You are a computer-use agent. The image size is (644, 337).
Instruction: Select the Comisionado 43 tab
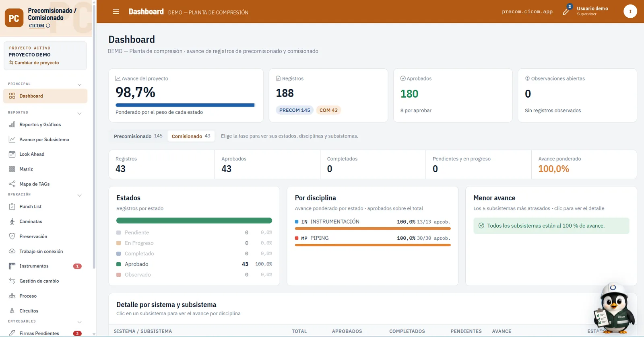click(191, 136)
